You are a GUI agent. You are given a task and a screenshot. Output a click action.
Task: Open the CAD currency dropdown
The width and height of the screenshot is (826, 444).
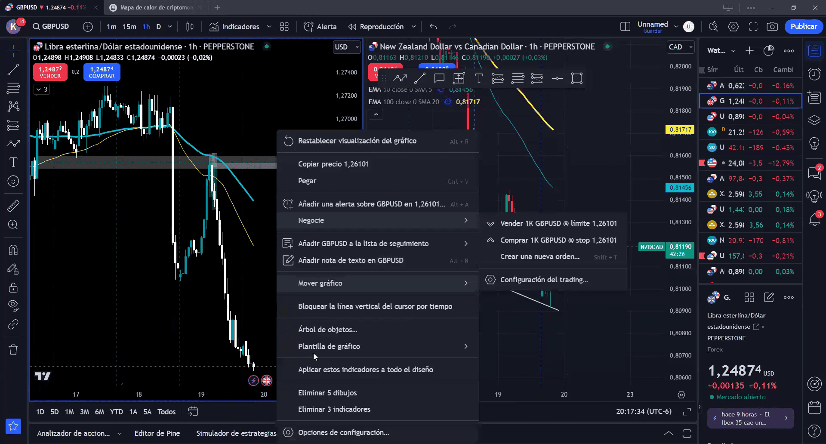[x=681, y=47]
